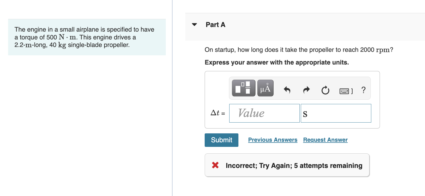The width and height of the screenshot is (425, 196).
Task: Click the circular reset icon
Action: pos(325,90)
